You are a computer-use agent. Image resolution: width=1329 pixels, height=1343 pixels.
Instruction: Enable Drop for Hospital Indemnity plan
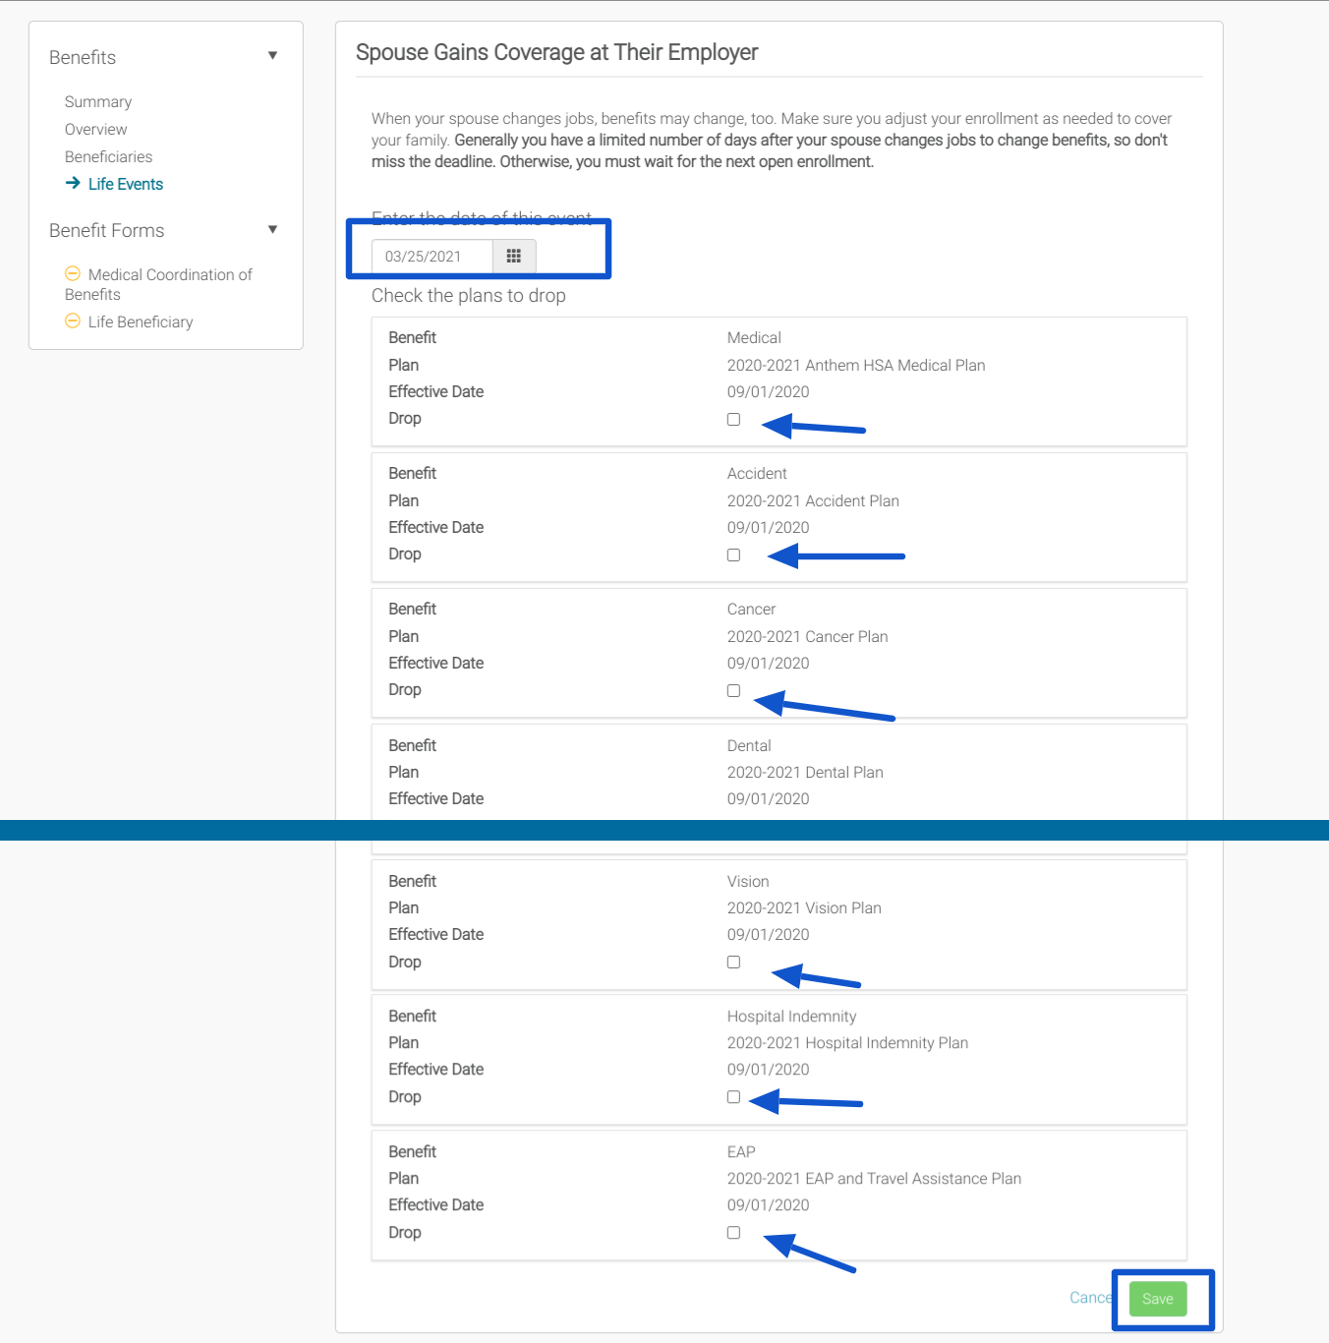point(733,1096)
